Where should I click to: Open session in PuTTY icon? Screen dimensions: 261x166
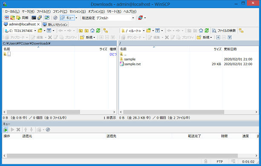coord(40,17)
